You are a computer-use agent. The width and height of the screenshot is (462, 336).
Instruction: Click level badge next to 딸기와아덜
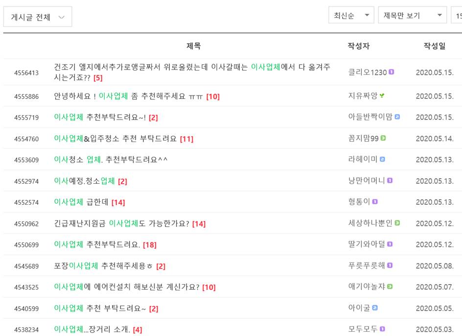click(390, 244)
